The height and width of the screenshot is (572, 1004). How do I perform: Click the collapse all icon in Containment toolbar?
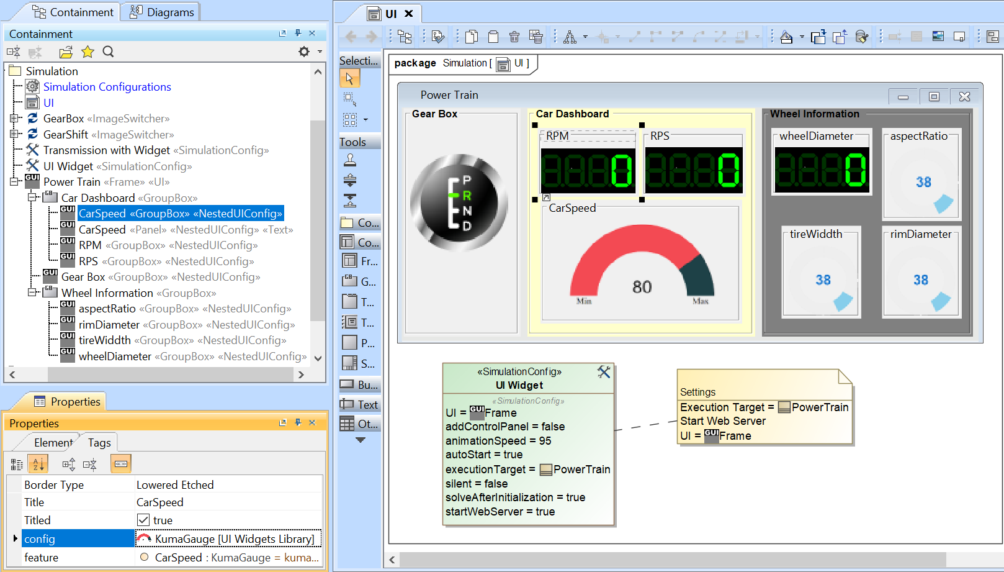pos(14,52)
